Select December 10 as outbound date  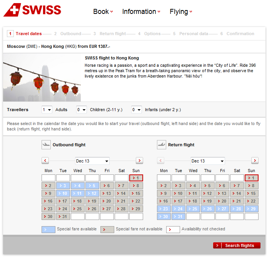point(63,193)
